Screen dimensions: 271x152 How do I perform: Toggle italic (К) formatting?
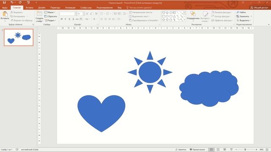coord(65,19)
